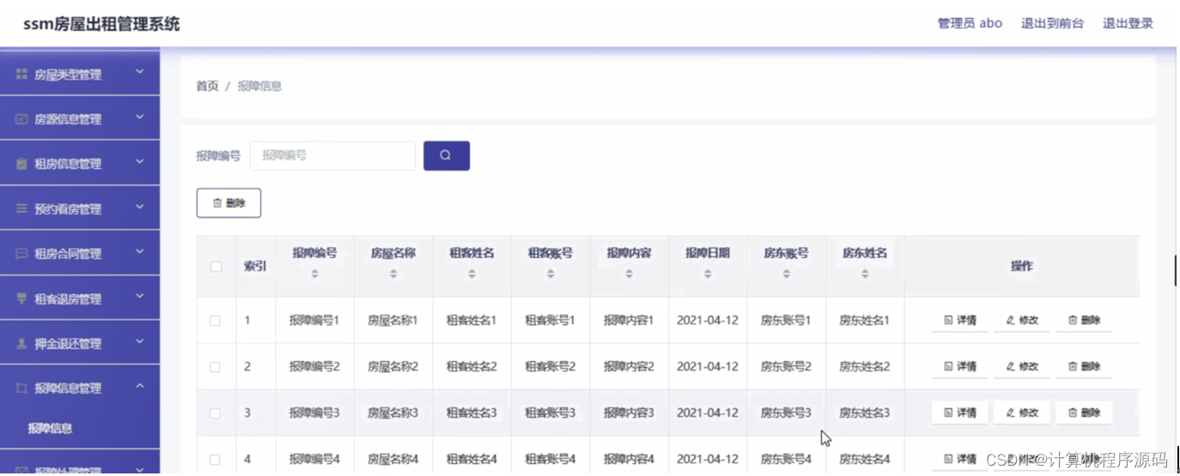Image resolution: width=1180 pixels, height=476 pixels.
Task: Click the 删除 button above the table
Action: [228, 203]
